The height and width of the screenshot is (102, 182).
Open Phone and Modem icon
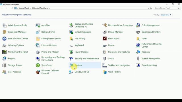pyautogui.click(x=38, y=52)
